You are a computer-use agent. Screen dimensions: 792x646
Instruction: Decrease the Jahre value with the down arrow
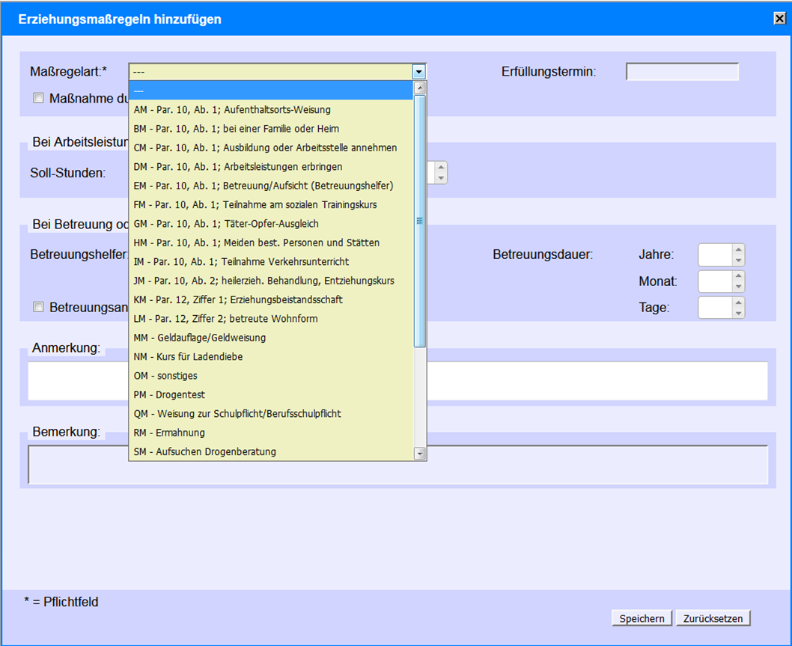tap(738, 260)
